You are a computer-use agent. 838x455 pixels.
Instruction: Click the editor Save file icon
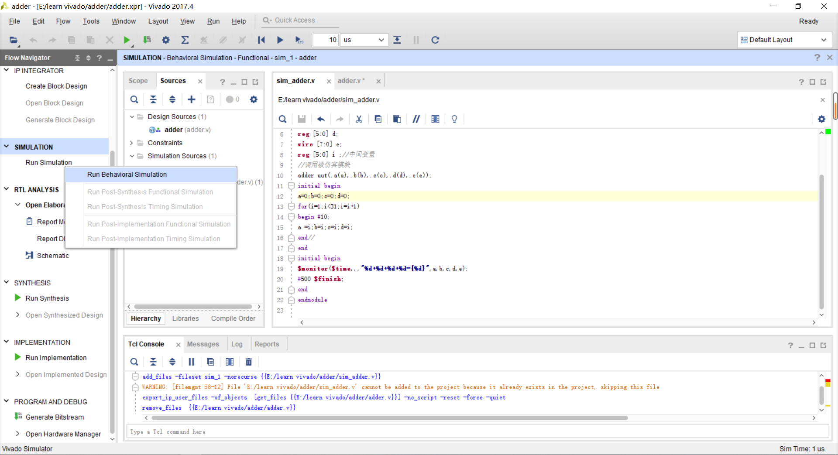point(302,119)
